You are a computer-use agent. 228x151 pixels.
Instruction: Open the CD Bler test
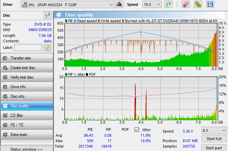(27, 115)
